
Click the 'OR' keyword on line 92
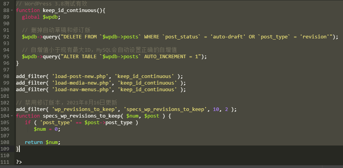[x=252, y=37]
